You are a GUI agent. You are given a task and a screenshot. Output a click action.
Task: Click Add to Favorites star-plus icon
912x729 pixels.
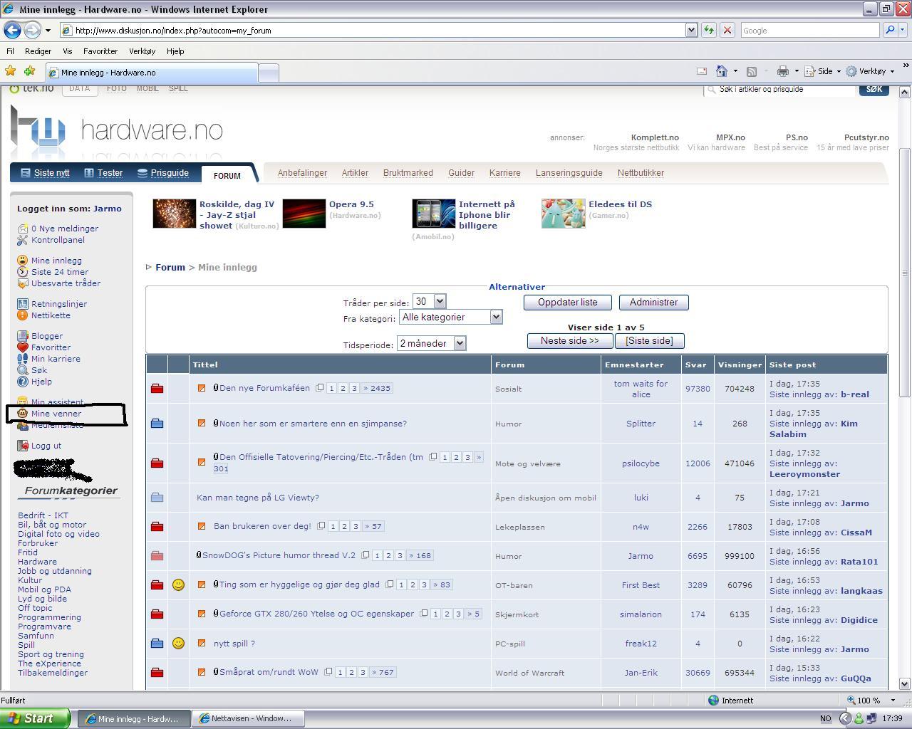pyautogui.click(x=29, y=71)
